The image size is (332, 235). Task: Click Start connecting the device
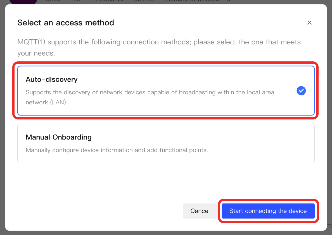pyautogui.click(x=268, y=211)
